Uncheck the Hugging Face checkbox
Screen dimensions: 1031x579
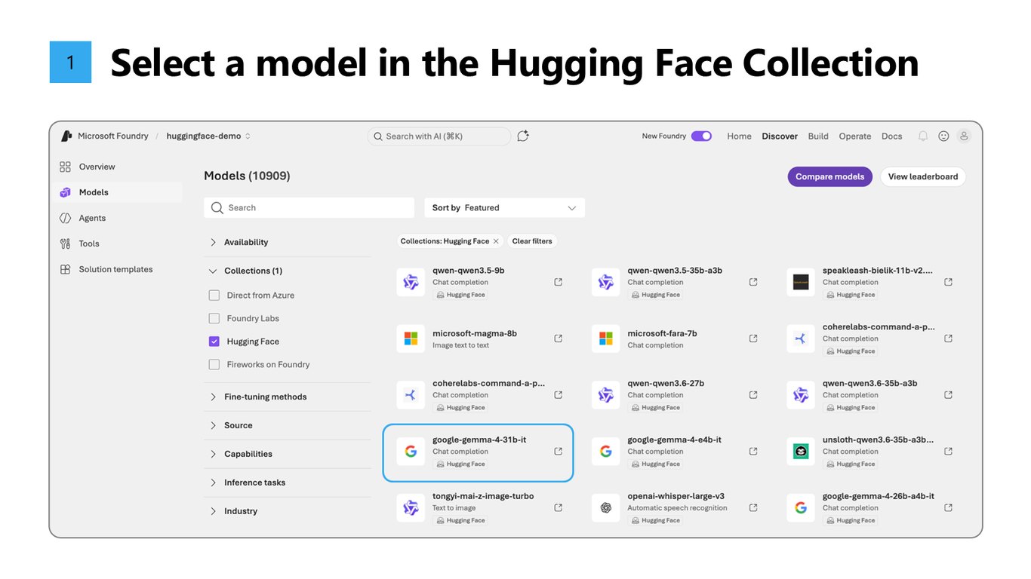tap(214, 342)
